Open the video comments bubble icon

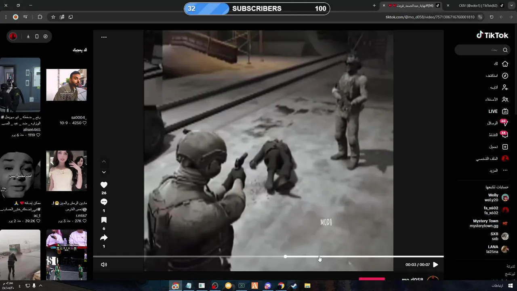(104, 202)
